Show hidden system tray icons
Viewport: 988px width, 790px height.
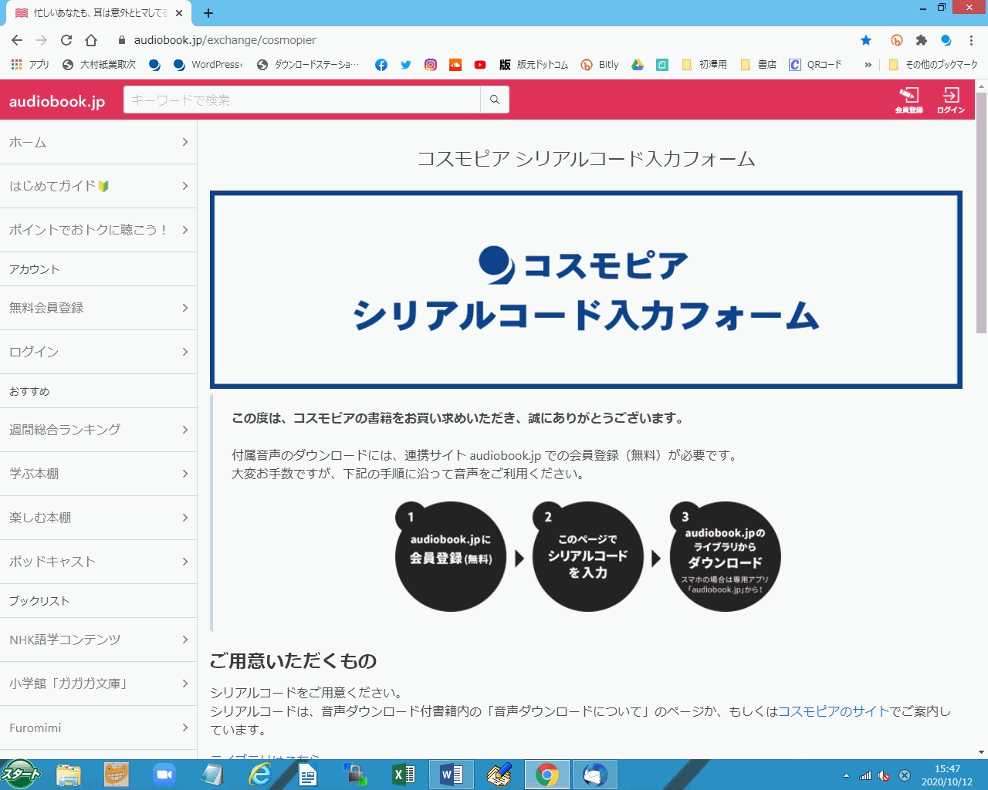pyautogui.click(x=846, y=775)
